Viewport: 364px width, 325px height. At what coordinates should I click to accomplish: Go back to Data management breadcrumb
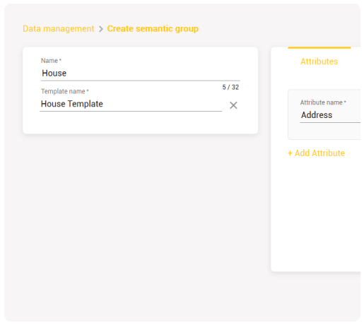point(59,29)
